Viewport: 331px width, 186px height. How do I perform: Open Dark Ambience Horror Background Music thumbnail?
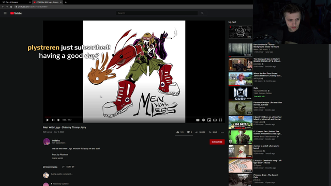pyautogui.click(x=240, y=50)
